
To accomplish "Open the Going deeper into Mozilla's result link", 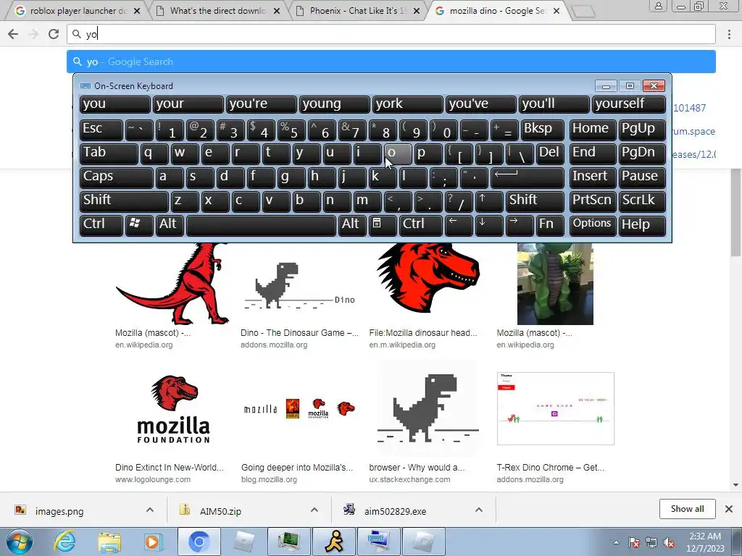I will (297, 468).
